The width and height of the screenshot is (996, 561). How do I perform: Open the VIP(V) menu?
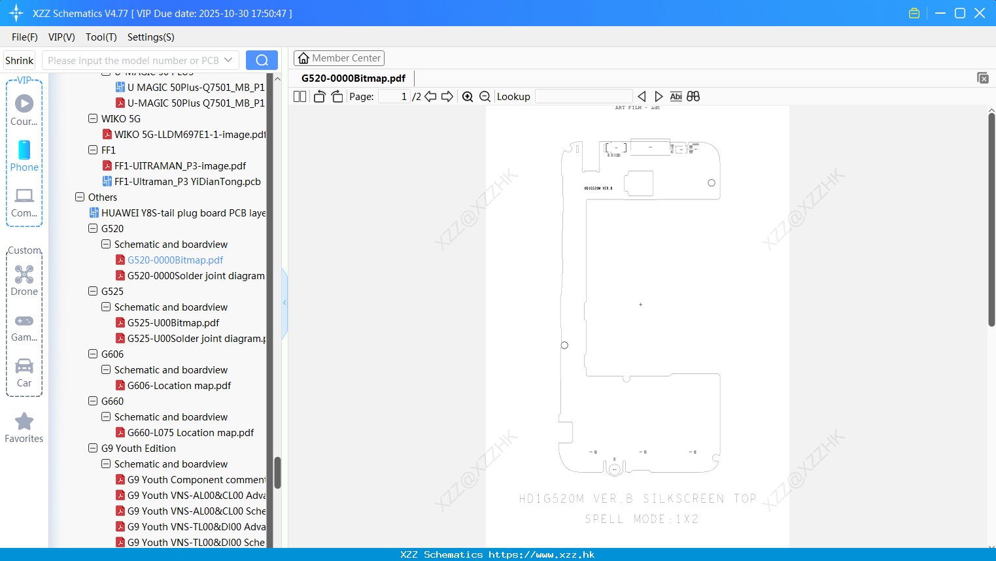coord(61,37)
